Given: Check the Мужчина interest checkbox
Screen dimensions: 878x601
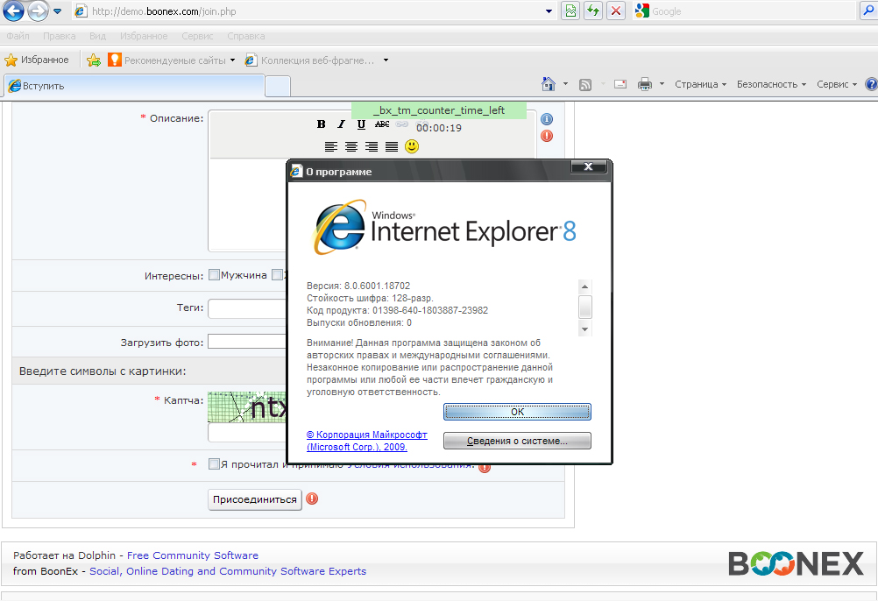Looking at the screenshot, I should coord(214,275).
